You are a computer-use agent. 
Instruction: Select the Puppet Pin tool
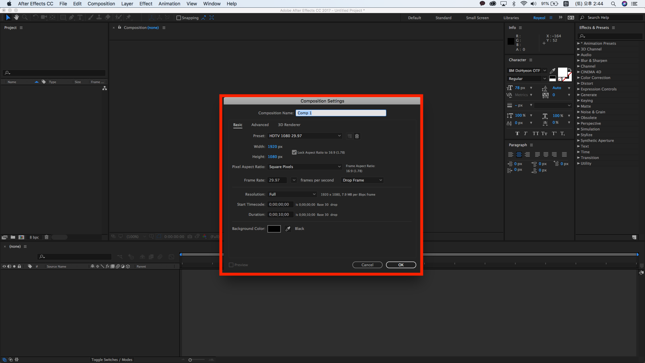128,17
